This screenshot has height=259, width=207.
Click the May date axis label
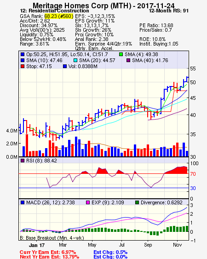click(x=92, y=245)
